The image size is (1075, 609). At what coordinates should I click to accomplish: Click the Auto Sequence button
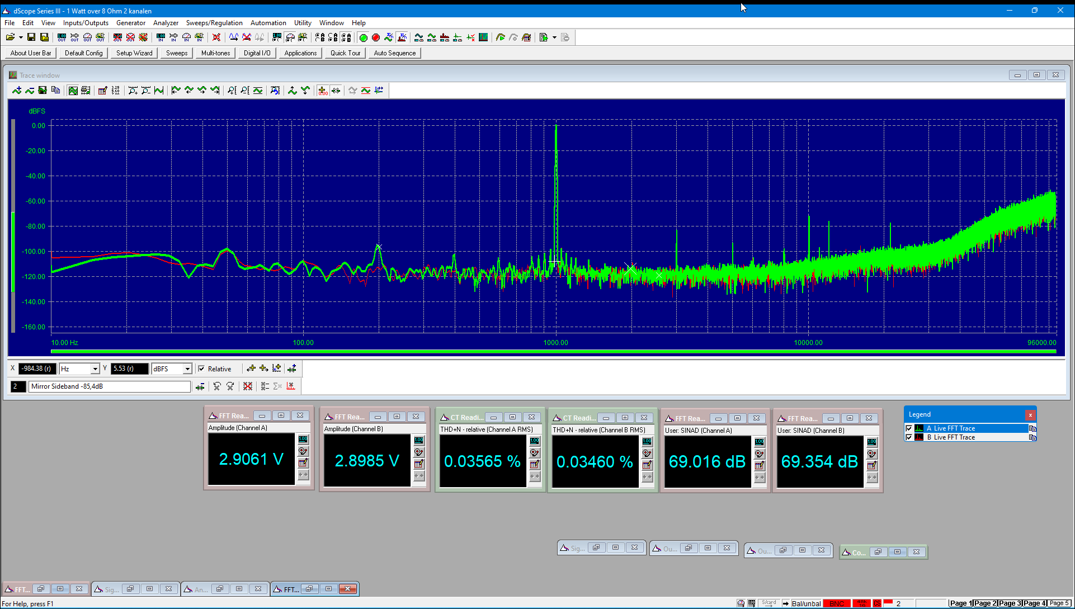tap(395, 53)
